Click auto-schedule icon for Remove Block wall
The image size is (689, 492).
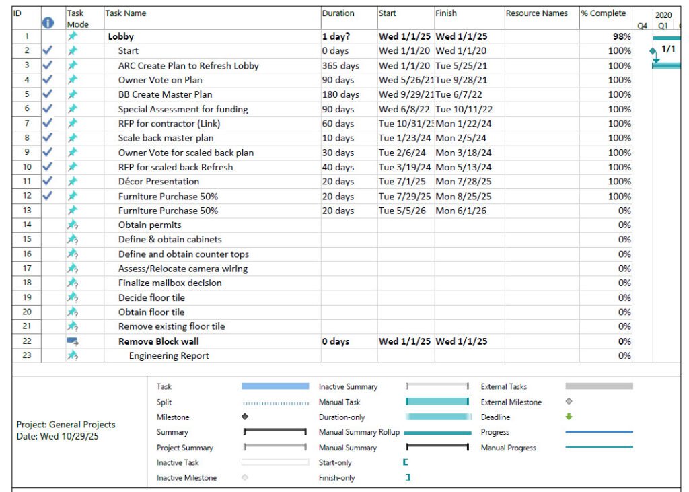pyautogui.click(x=73, y=341)
